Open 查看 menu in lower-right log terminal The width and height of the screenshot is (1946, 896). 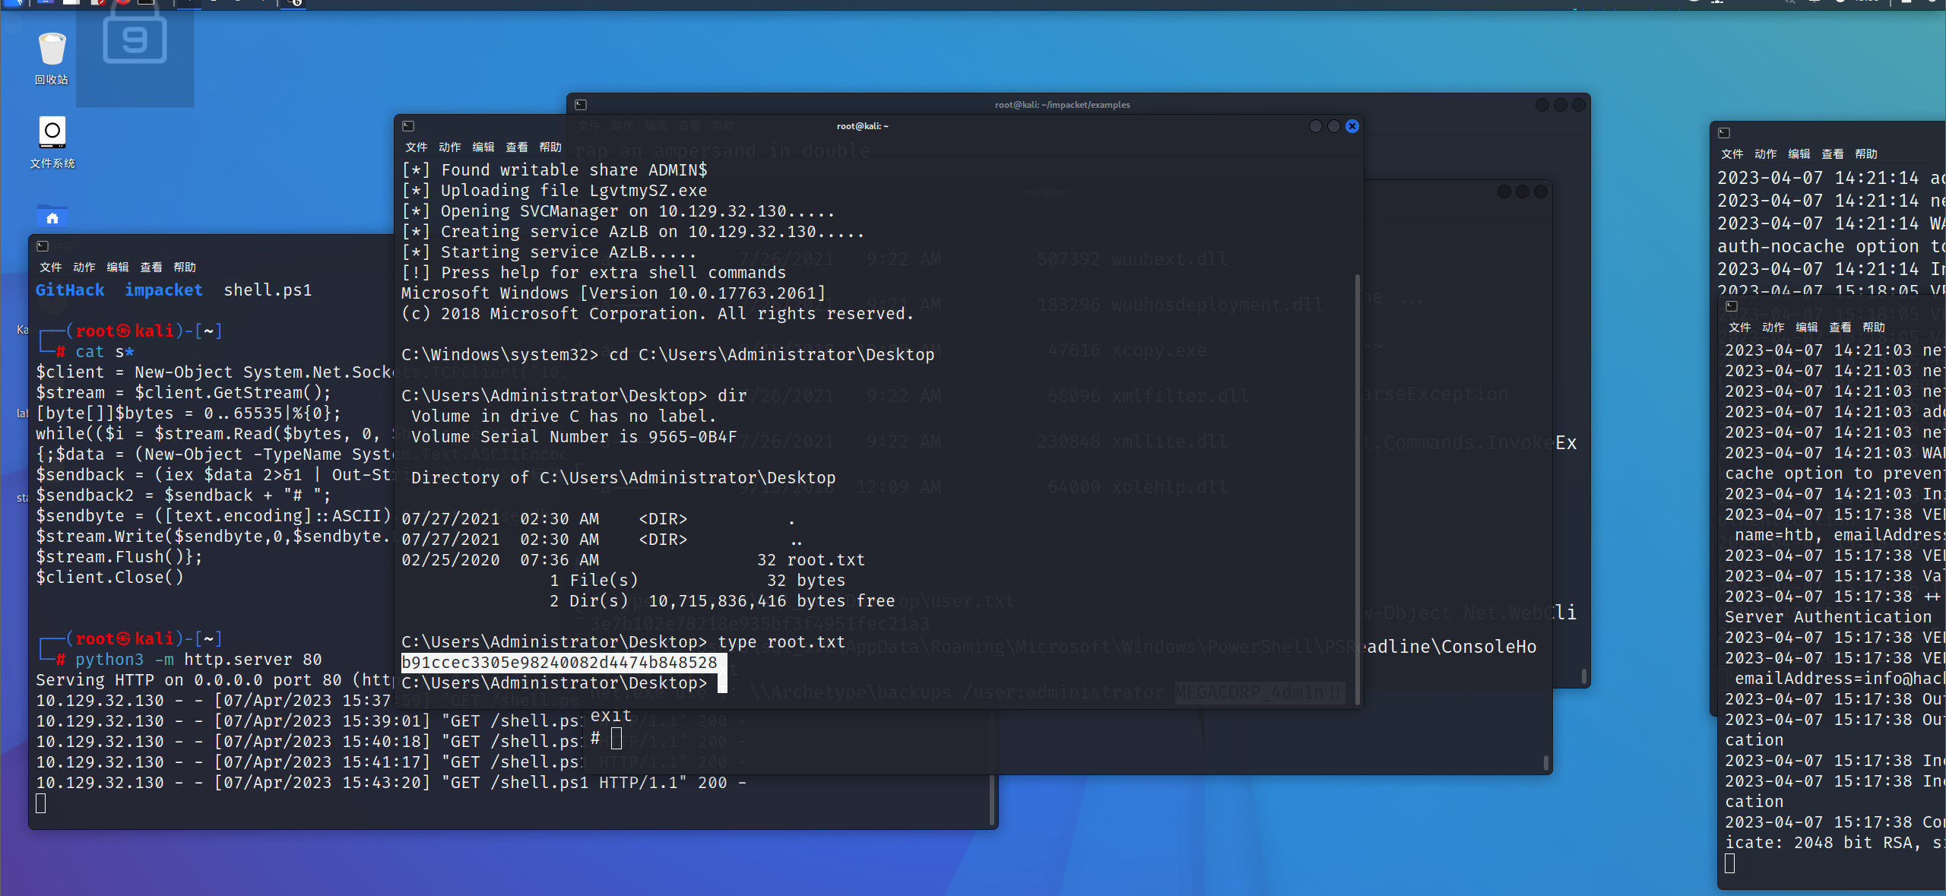tap(1840, 328)
